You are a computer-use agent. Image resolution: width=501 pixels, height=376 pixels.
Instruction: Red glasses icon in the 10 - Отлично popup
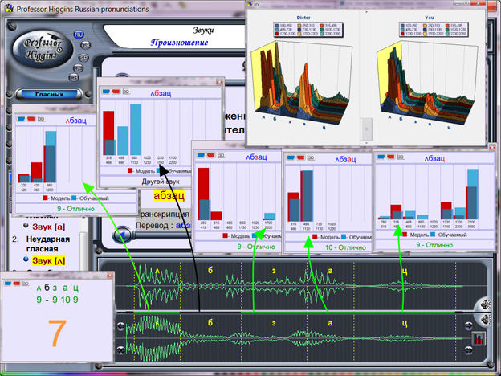point(300,157)
